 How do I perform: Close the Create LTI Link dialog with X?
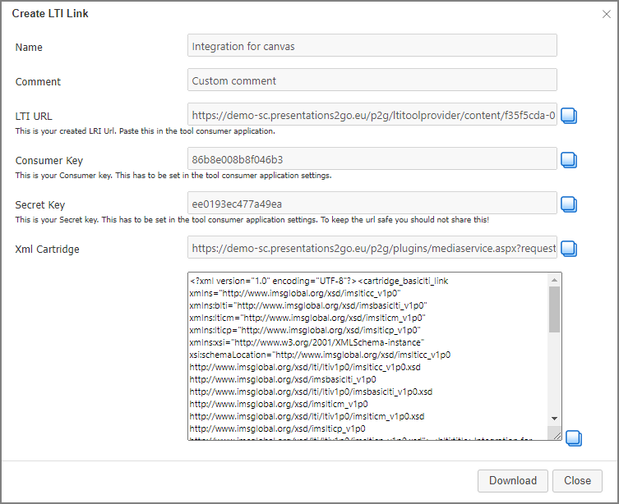tap(607, 14)
